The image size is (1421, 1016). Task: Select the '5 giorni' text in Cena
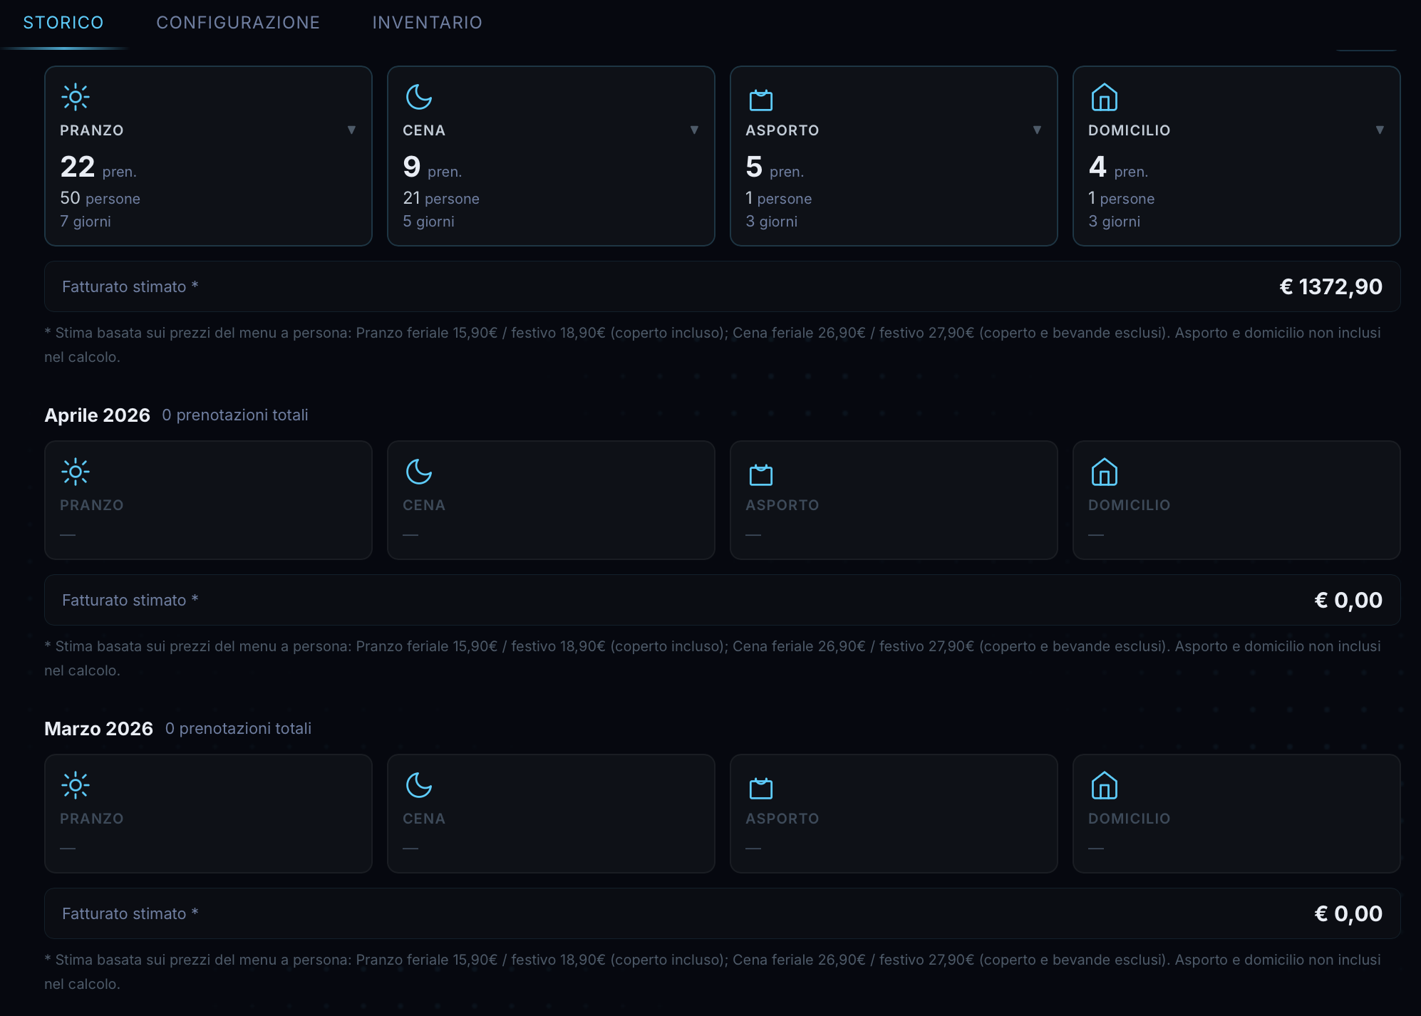pos(429,221)
